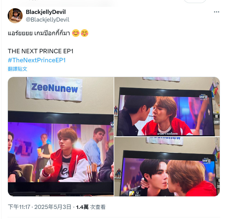Click the 下午11:17 timestamp
226x219 pixels.
point(19,207)
